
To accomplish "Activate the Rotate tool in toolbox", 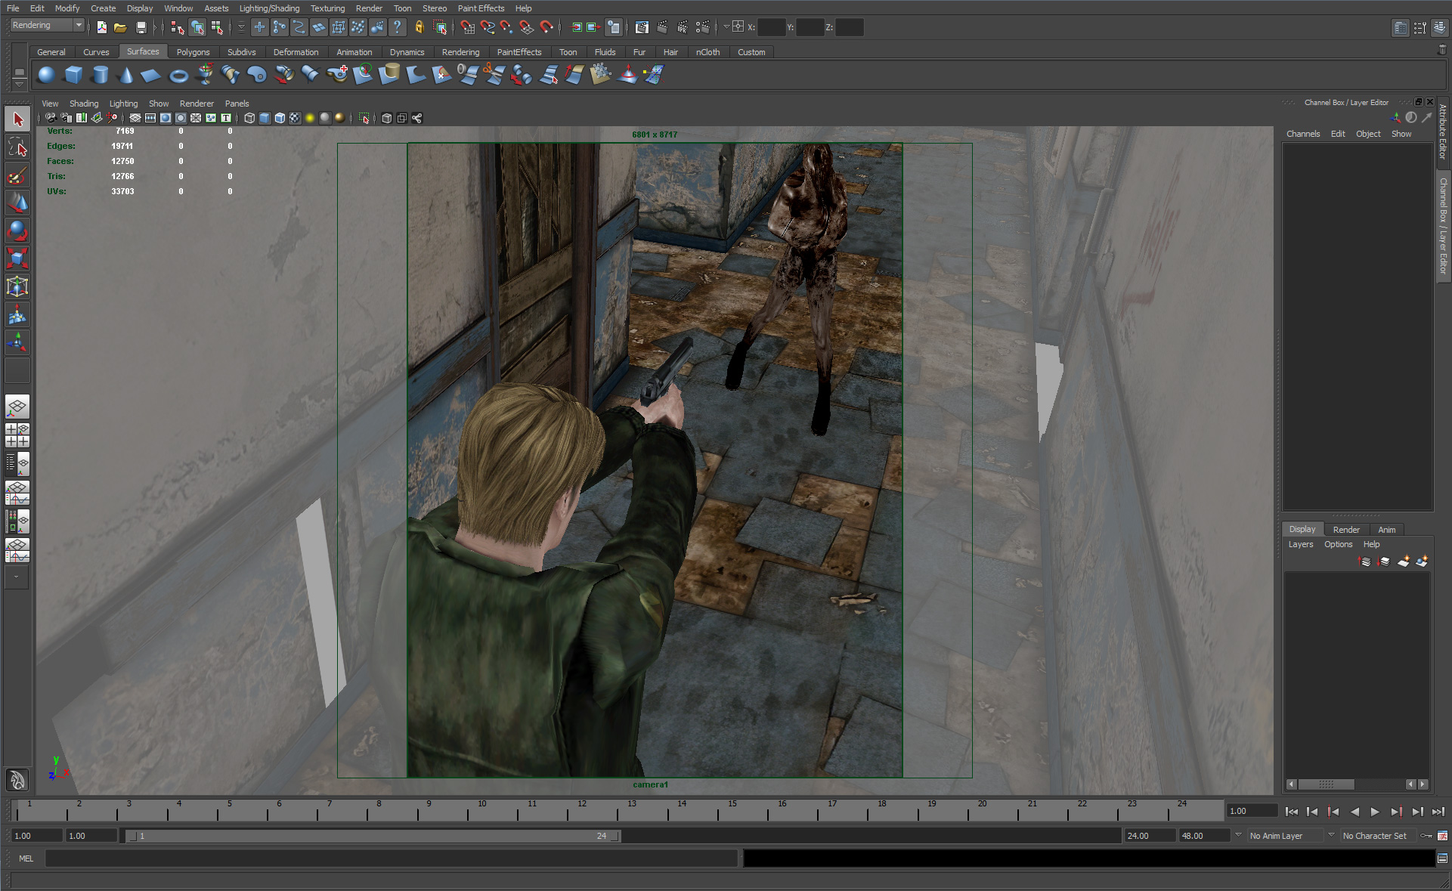I will (x=17, y=230).
